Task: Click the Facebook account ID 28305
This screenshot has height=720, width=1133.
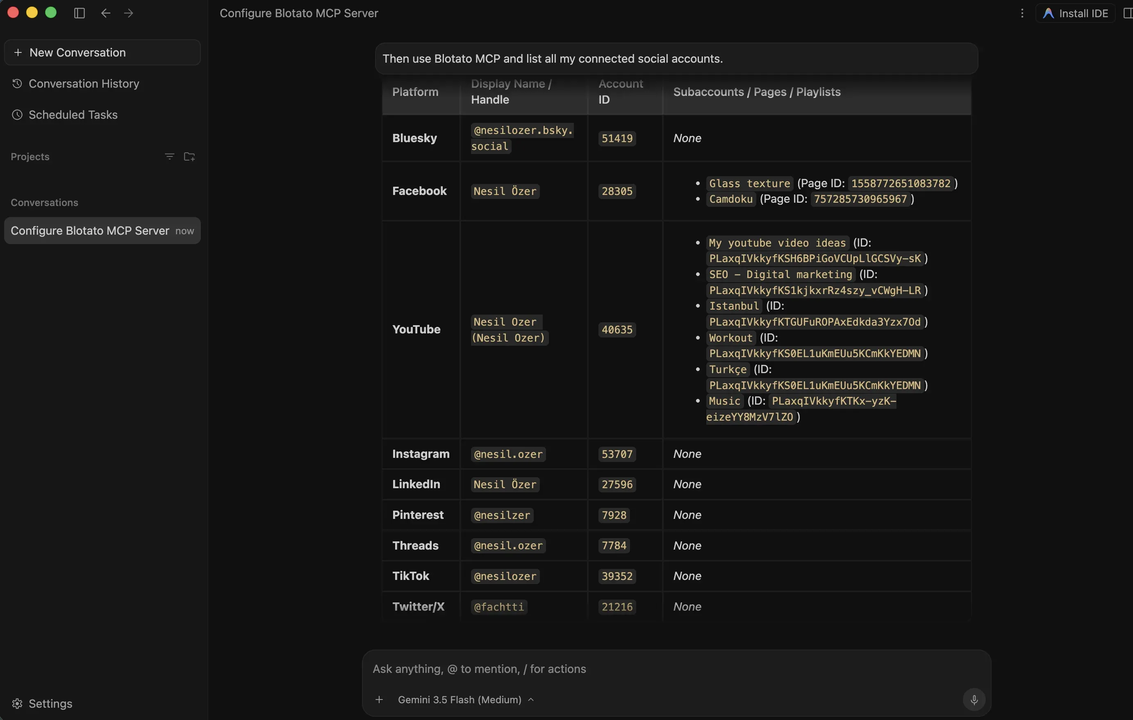Action: (617, 191)
